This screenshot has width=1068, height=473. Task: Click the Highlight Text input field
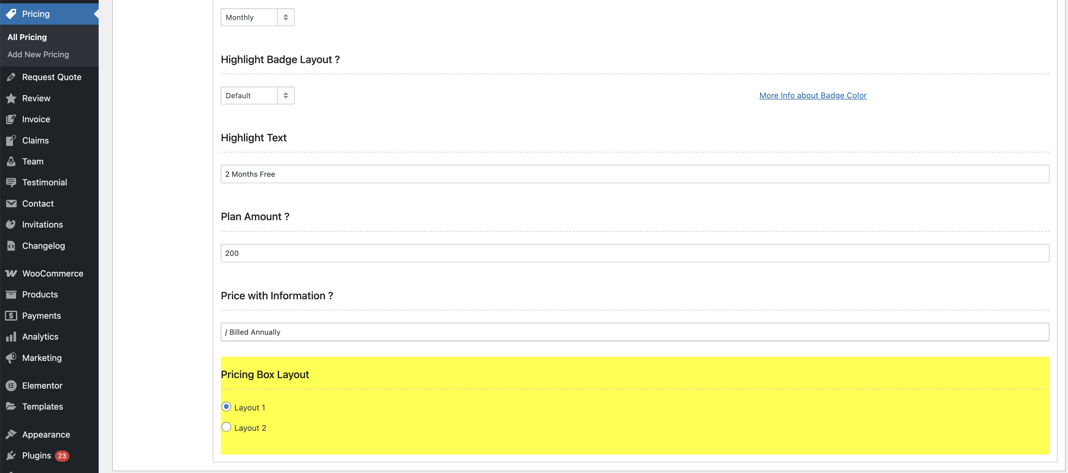click(x=634, y=174)
